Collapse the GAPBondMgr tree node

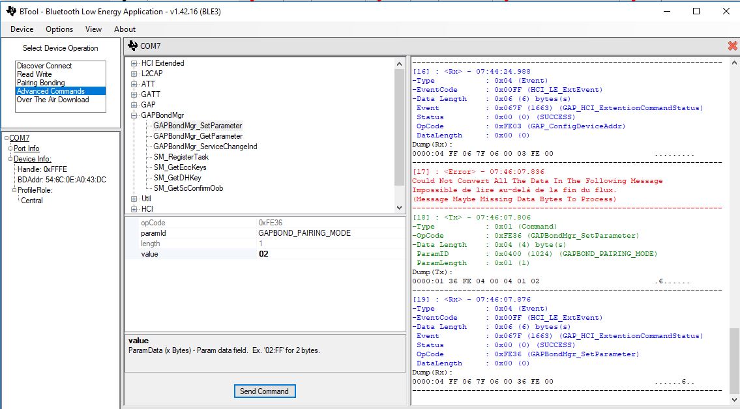[134, 115]
